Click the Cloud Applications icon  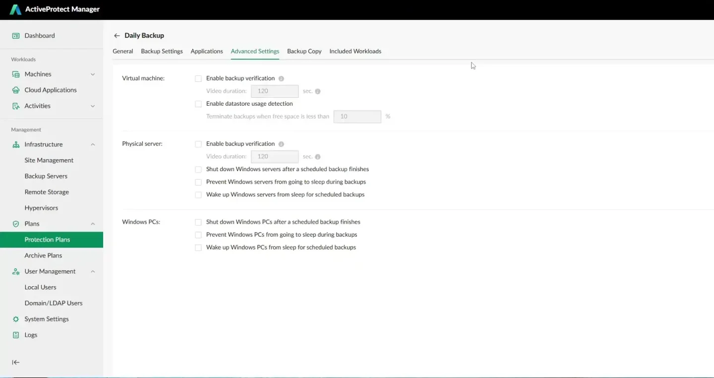point(16,90)
